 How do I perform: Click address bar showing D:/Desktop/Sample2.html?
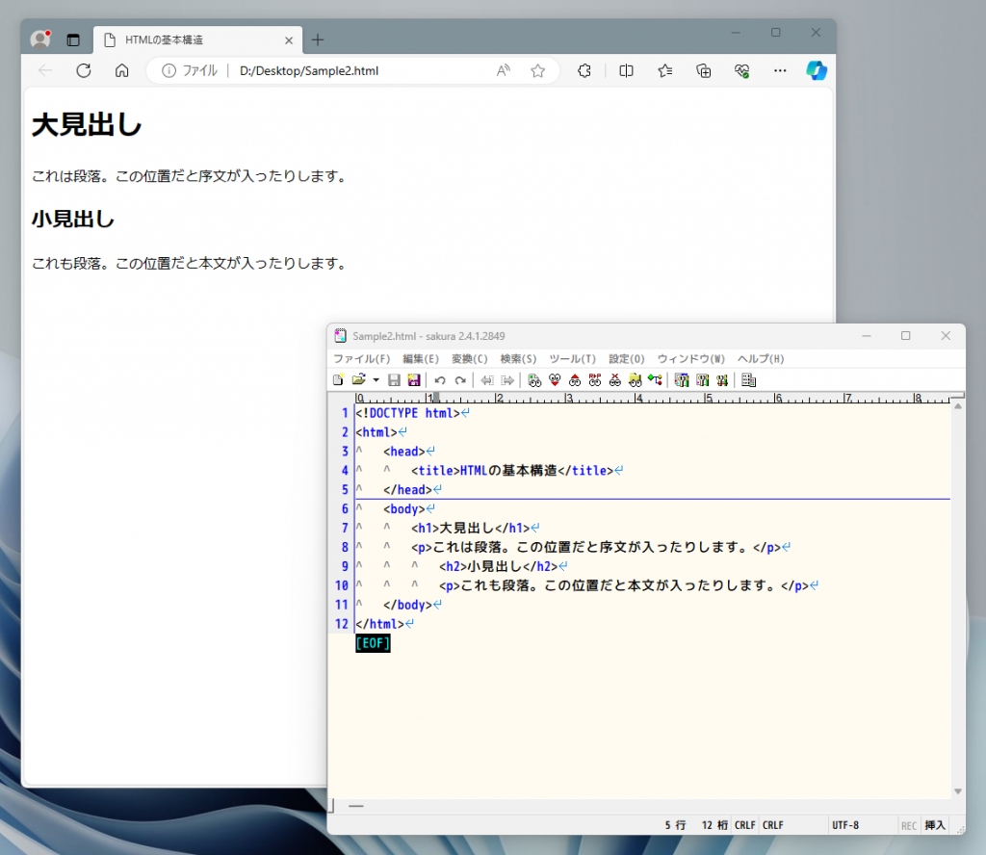coord(352,70)
